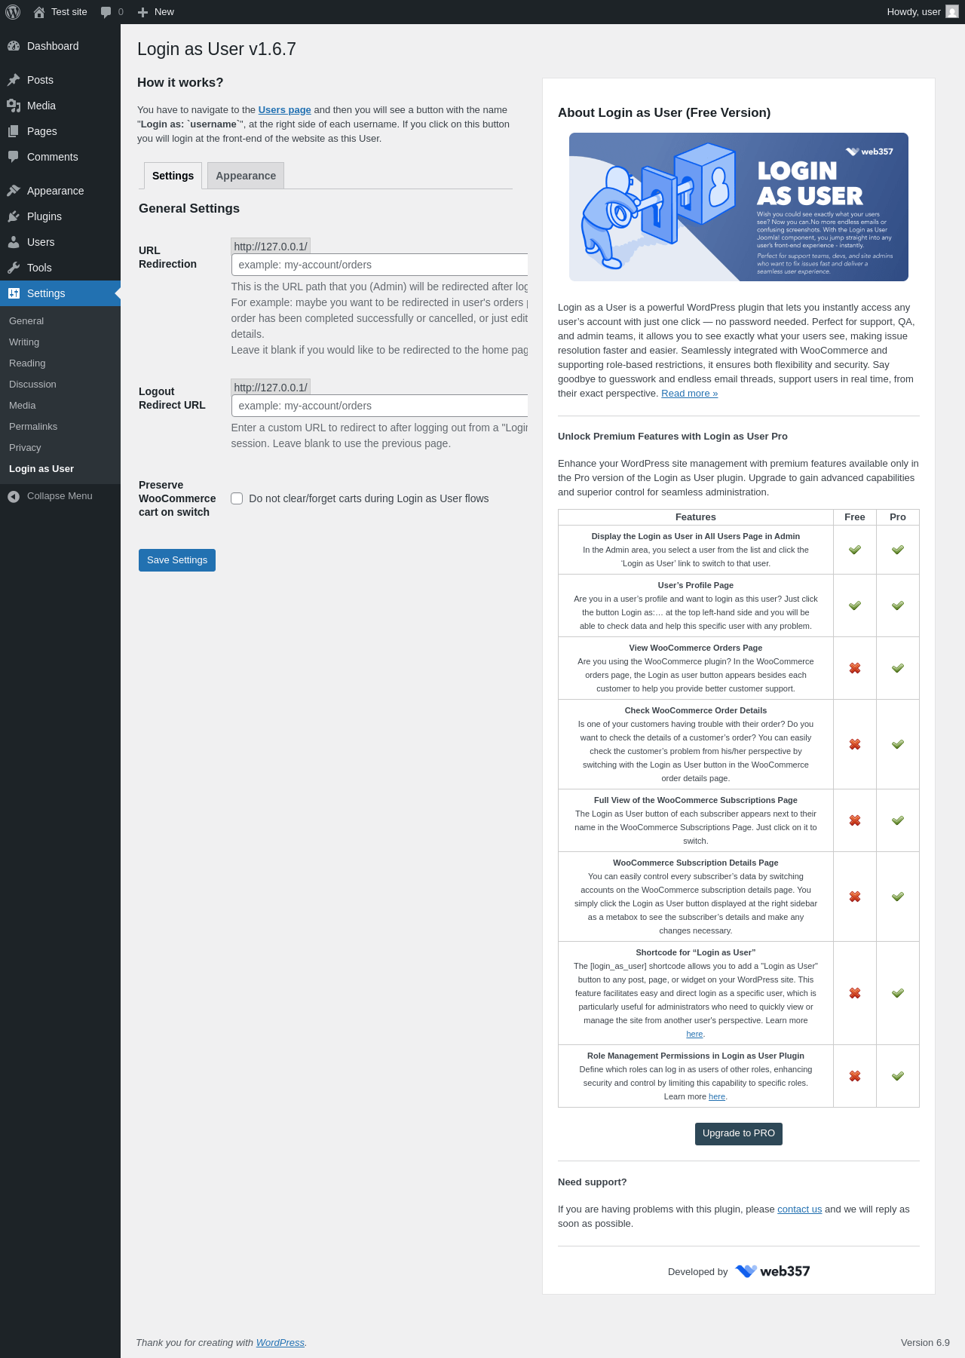Click the General Settings heading
This screenshot has width=965, height=1358.
click(x=189, y=209)
